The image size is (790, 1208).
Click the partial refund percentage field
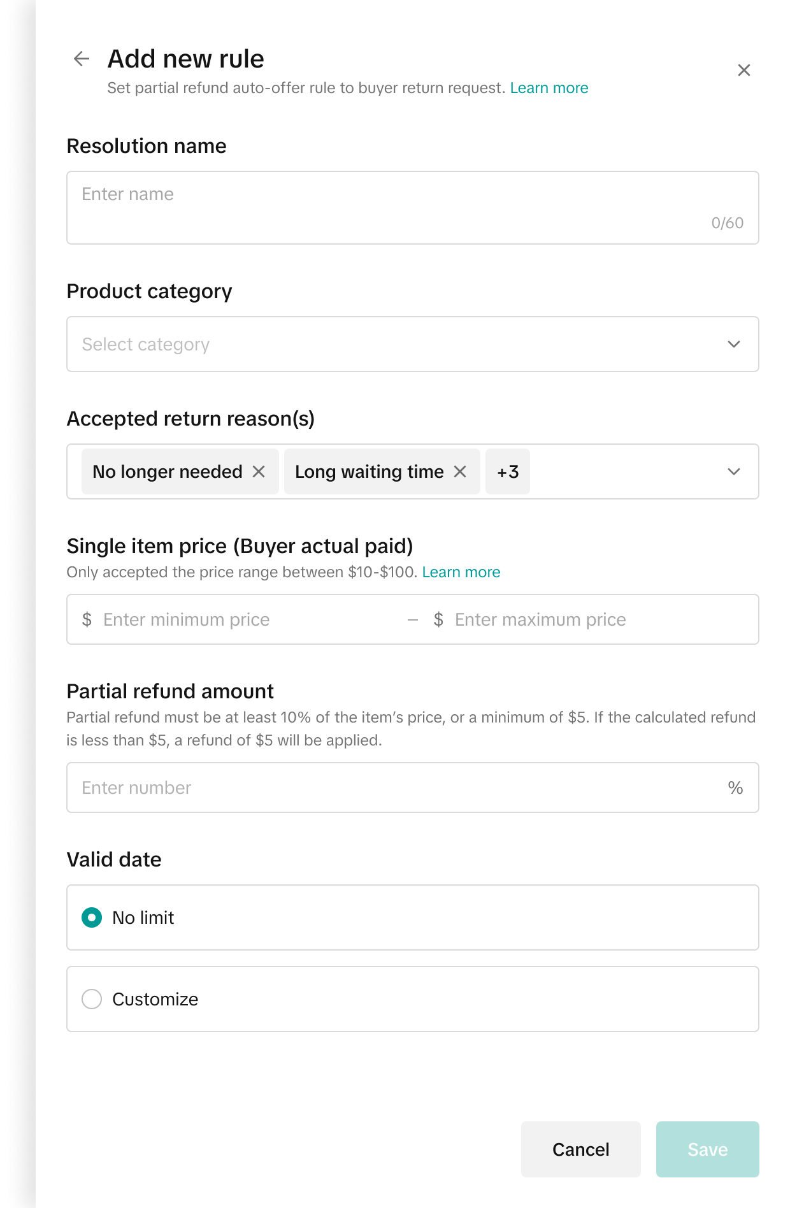point(395,787)
